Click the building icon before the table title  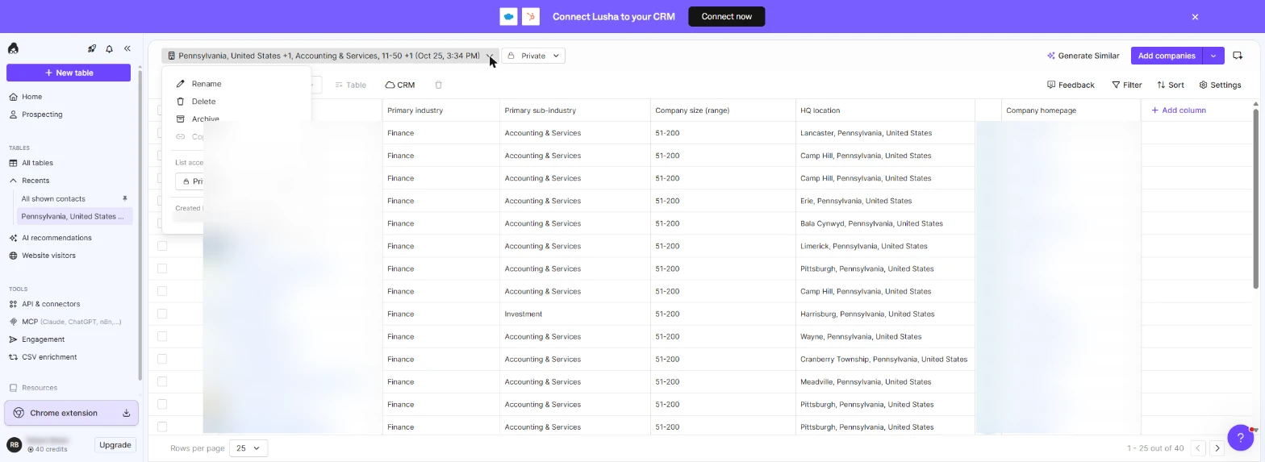171,56
